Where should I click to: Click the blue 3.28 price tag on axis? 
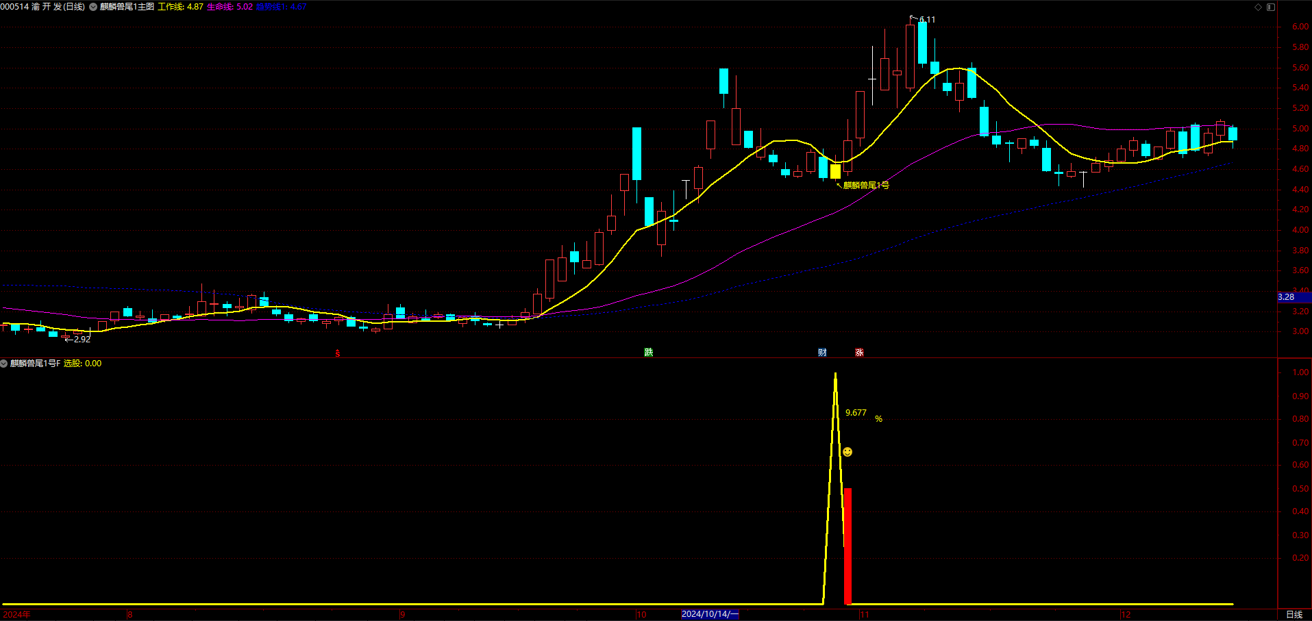pyautogui.click(x=1294, y=297)
